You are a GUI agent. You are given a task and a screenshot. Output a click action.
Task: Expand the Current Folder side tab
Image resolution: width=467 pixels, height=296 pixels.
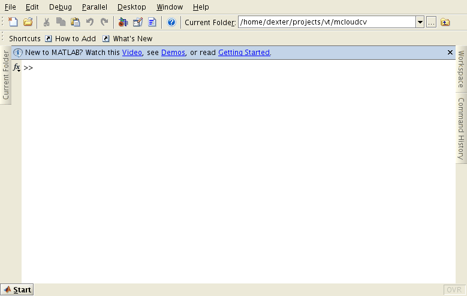coord(5,75)
